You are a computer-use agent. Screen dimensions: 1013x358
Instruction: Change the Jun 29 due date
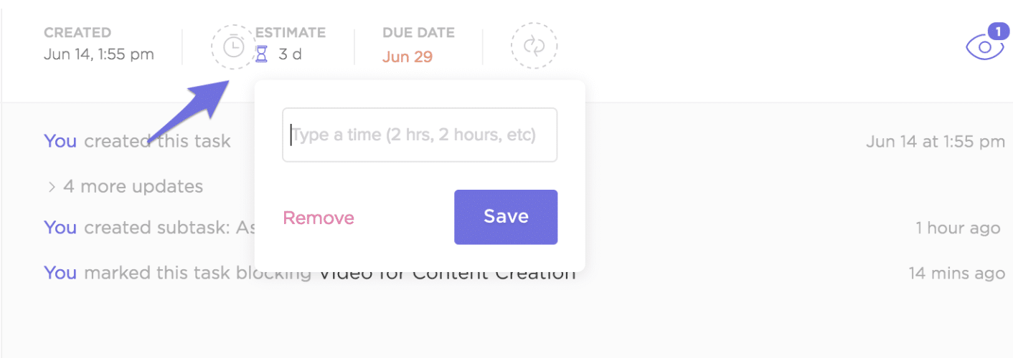coord(407,57)
